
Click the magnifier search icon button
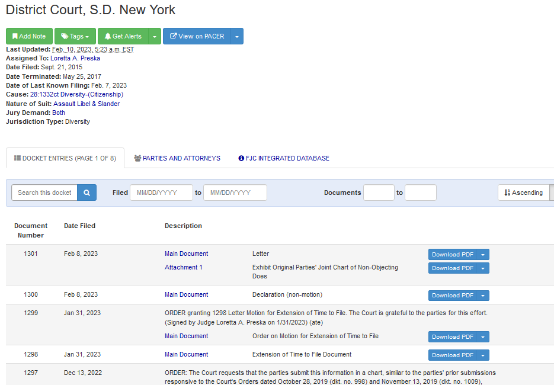click(87, 192)
